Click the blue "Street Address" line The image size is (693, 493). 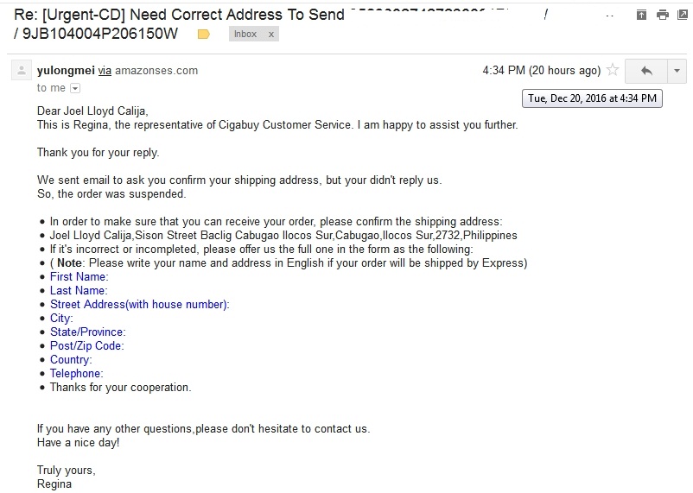click(x=139, y=304)
